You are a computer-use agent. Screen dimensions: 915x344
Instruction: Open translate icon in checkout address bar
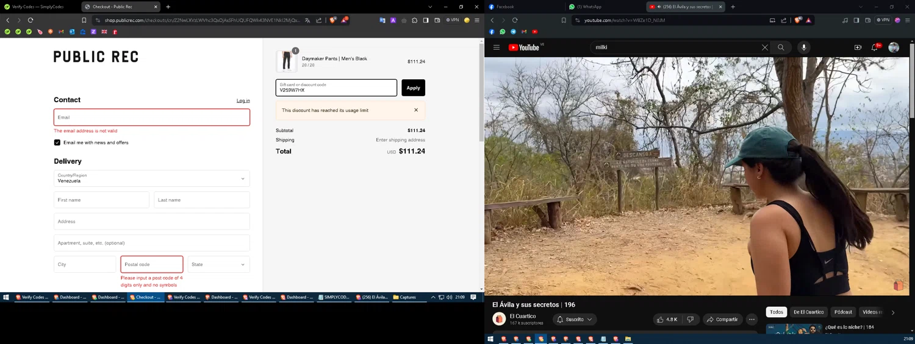point(307,20)
